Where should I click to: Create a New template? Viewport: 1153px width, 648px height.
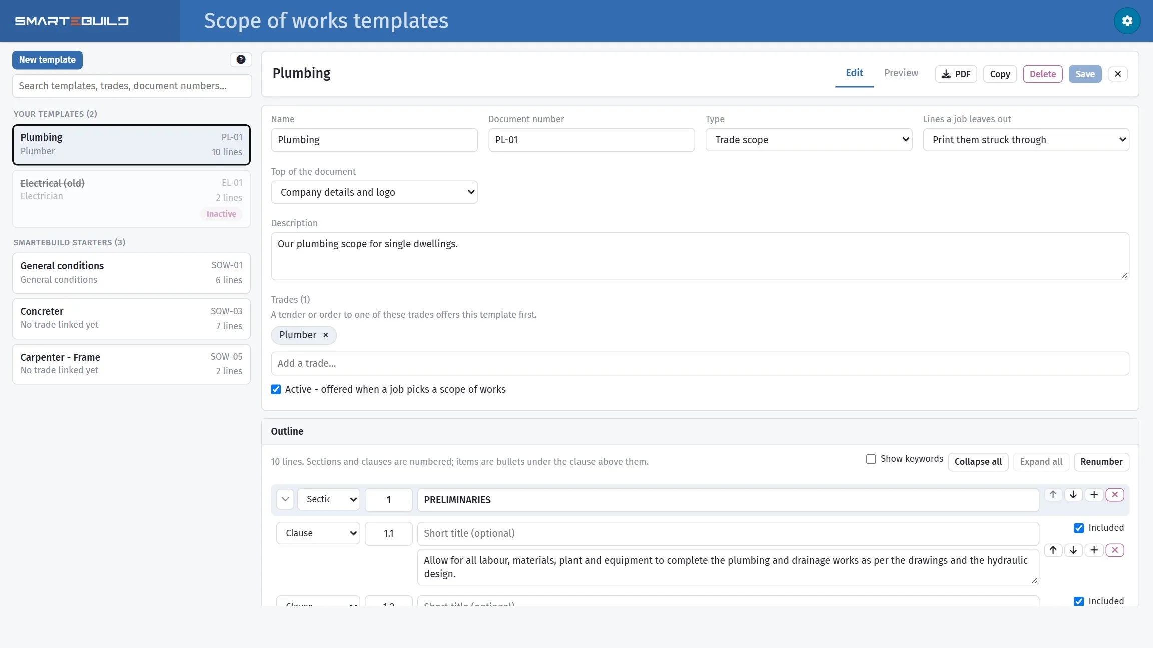click(x=47, y=60)
